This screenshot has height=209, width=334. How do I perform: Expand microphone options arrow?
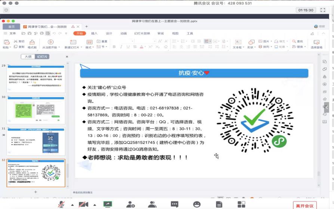coord(72,205)
